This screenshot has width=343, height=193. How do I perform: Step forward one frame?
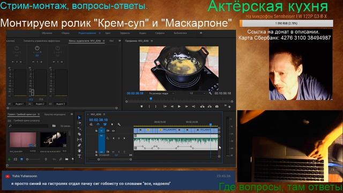[187, 107]
